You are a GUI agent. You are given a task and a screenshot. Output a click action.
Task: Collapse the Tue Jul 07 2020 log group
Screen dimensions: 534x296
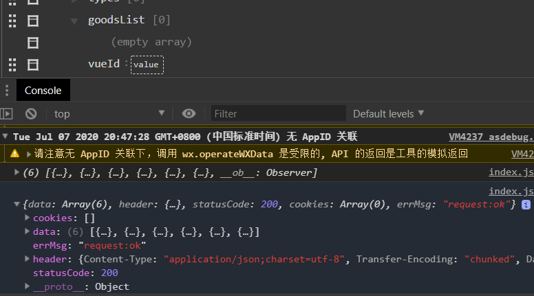[x=5, y=136]
